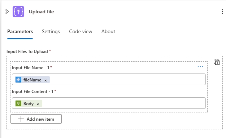
Task: Click the Body dynamic content token
Action: click(29, 103)
